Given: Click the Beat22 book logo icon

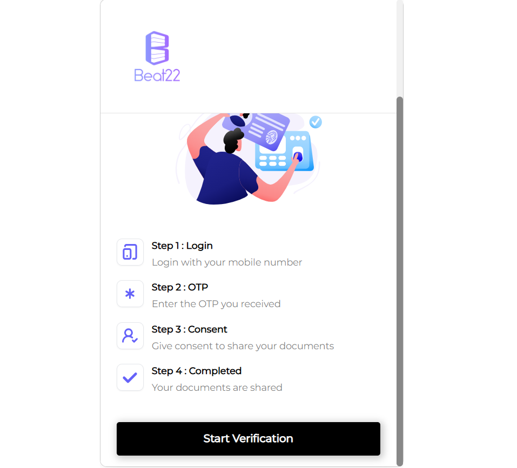Looking at the screenshot, I should click(157, 48).
